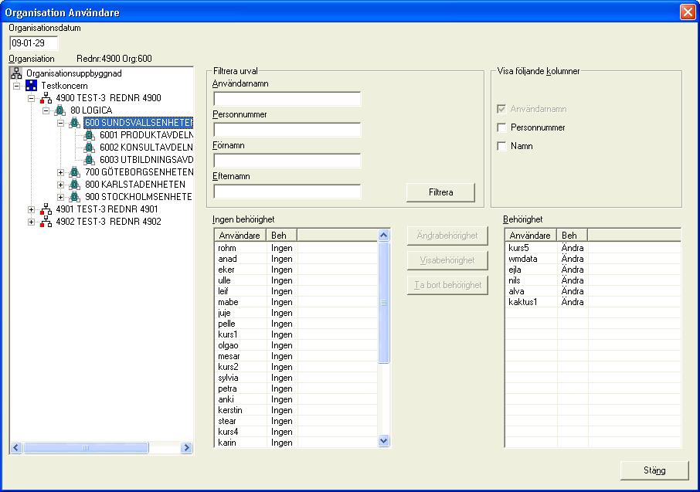
Task: Click the icon beside 4901 TEST-3 REDNR 4901
Action: click(46, 209)
